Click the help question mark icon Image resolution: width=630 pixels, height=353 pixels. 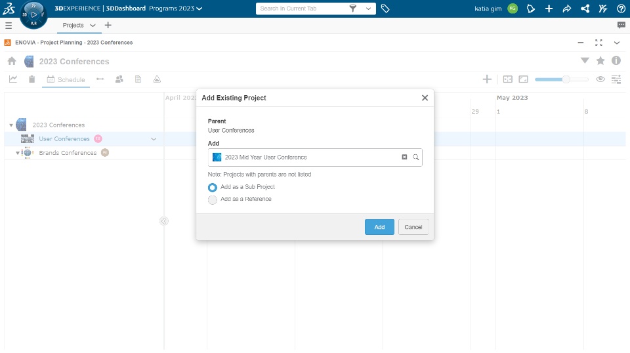click(621, 9)
